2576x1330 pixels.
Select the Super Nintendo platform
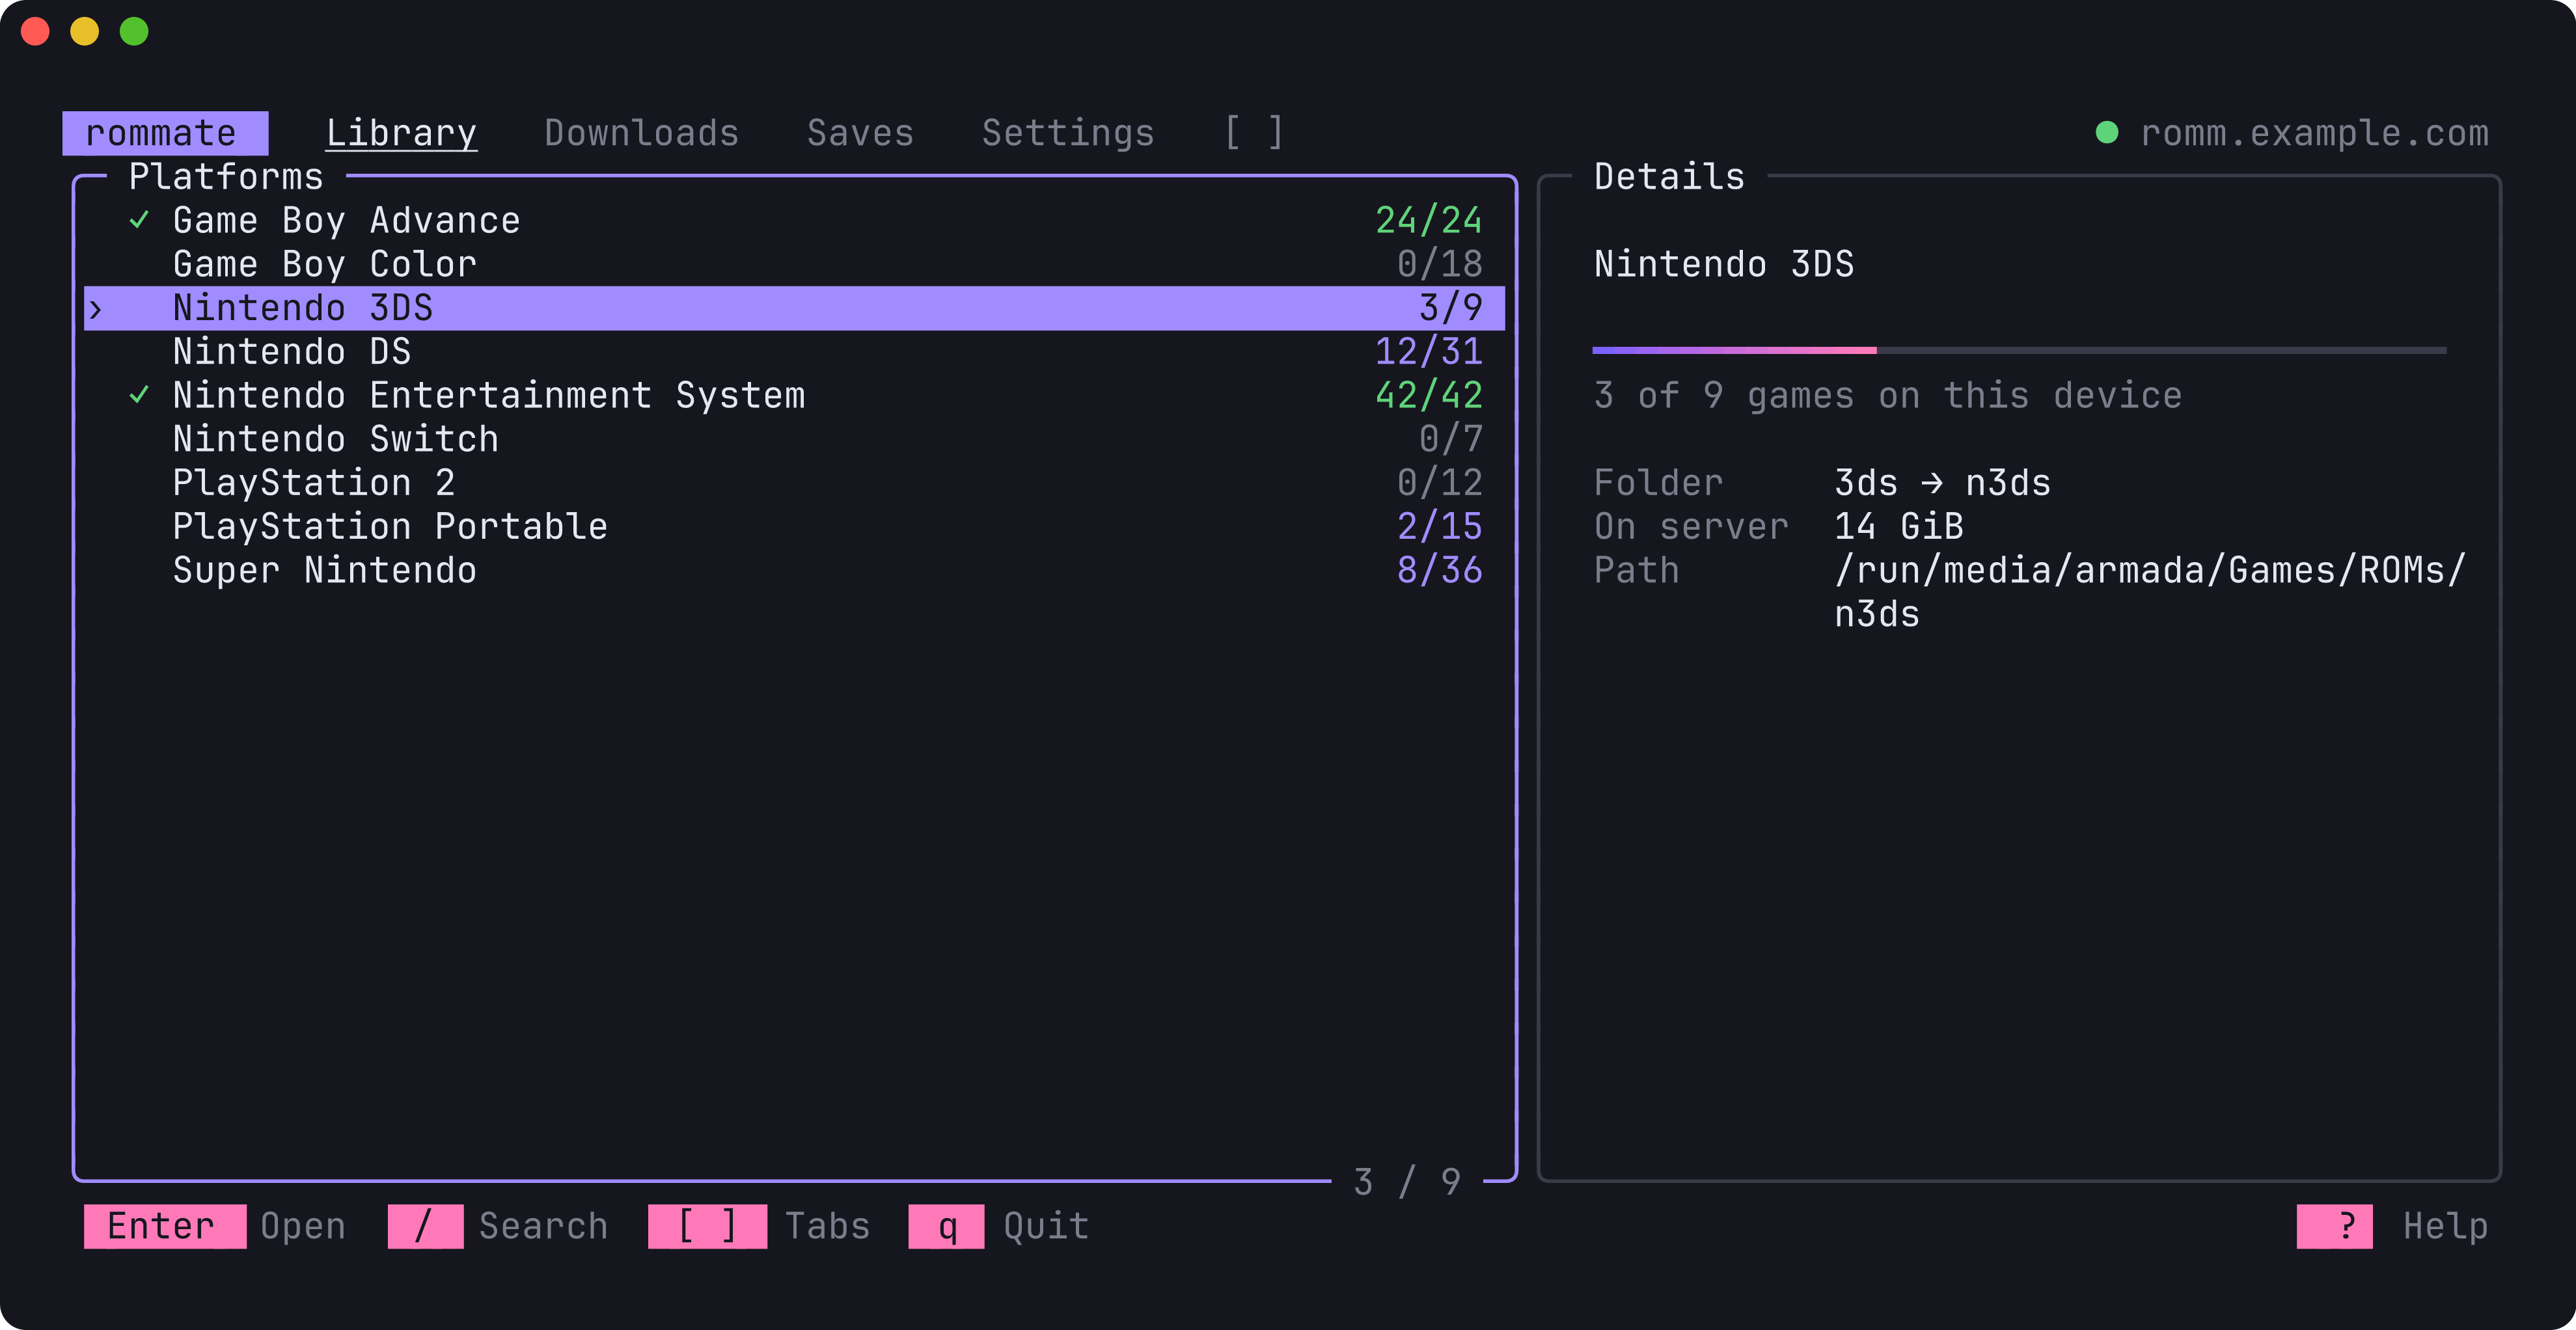click(x=794, y=570)
